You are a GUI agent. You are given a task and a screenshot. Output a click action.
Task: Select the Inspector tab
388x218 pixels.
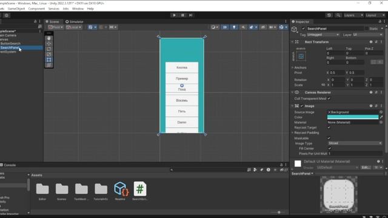(301, 22)
